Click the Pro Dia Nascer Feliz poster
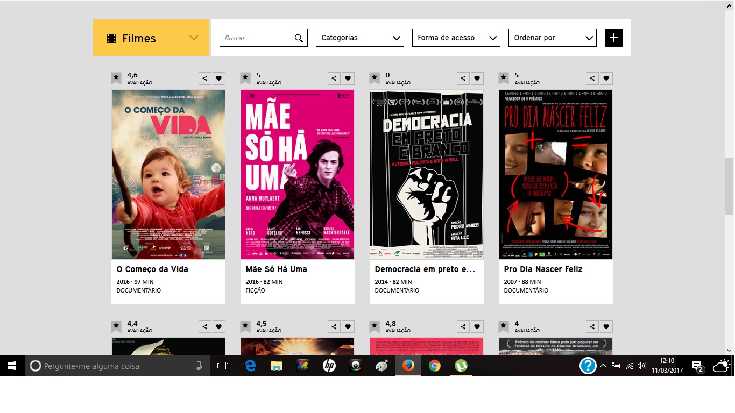The image size is (735, 413). click(556, 174)
